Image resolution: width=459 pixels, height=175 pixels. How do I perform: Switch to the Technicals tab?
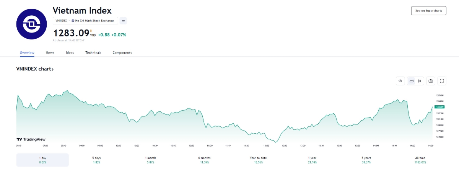pos(93,52)
